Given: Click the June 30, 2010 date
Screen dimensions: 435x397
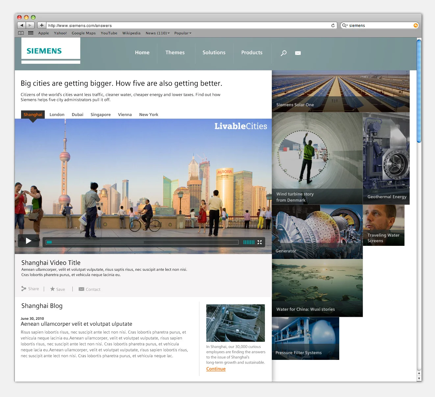Looking at the screenshot, I should click(x=32, y=318).
